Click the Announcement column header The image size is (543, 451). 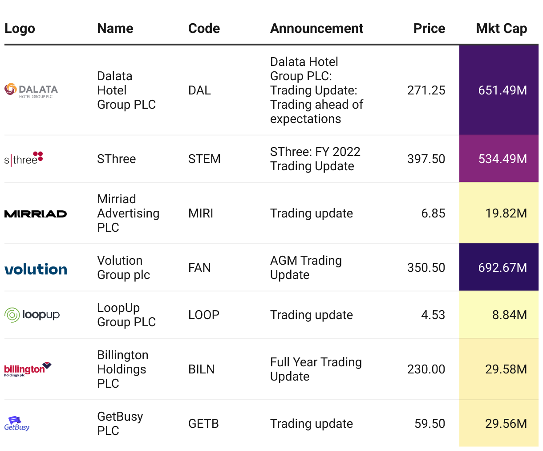click(x=316, y=29)
